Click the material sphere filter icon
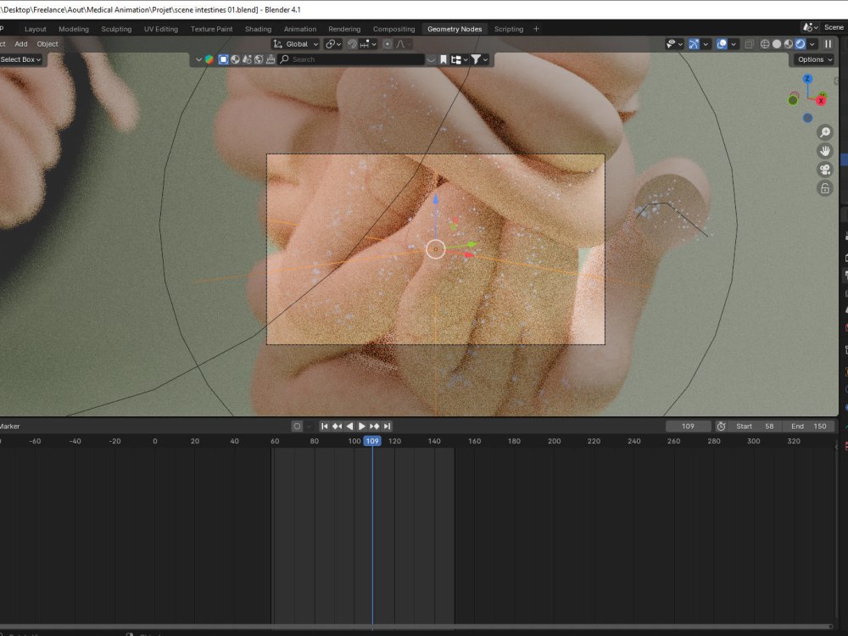The width and height of the screenshot is (848, 636). [x=235, y=59]
